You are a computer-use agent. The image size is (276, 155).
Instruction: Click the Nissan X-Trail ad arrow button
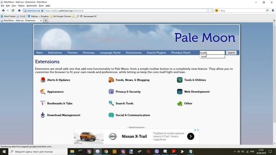pyautogui.click(x=191, y=136)
